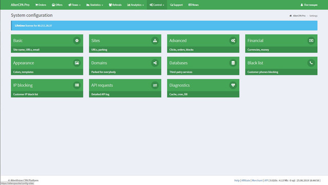Click the sitemap icon on Sites card
Viewport: 328px width, 185px height.
tap(155, 41)
